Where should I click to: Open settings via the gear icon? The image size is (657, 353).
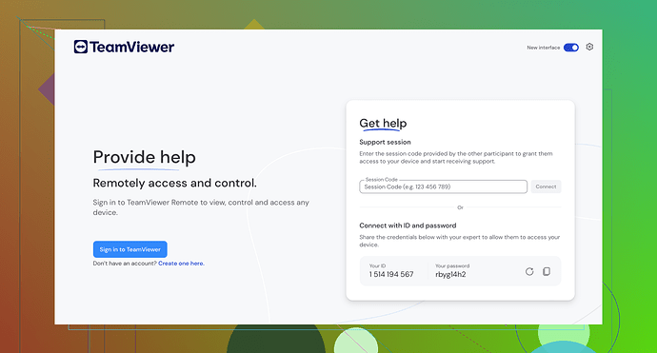tap(589, 47)
